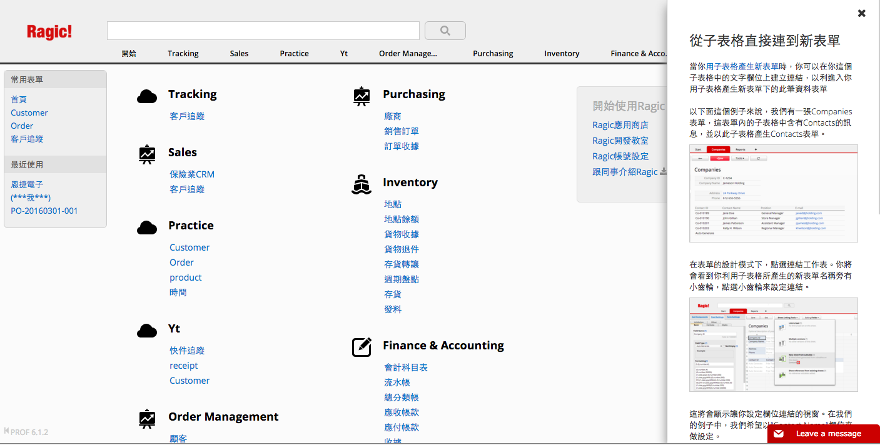Switch to the Tracking tab in top menu
This screenshot has width=880, height=445.
click(183, 54)
